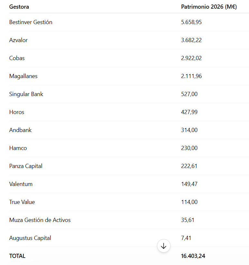Select Panza Capital in the list
The width and height of the screenshot is (249, 265).
[x=26, y=166]
